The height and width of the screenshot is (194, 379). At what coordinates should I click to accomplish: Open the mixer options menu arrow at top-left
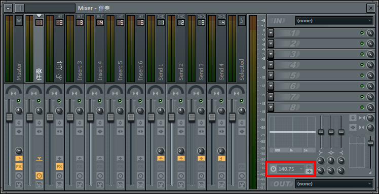(9, 8)
